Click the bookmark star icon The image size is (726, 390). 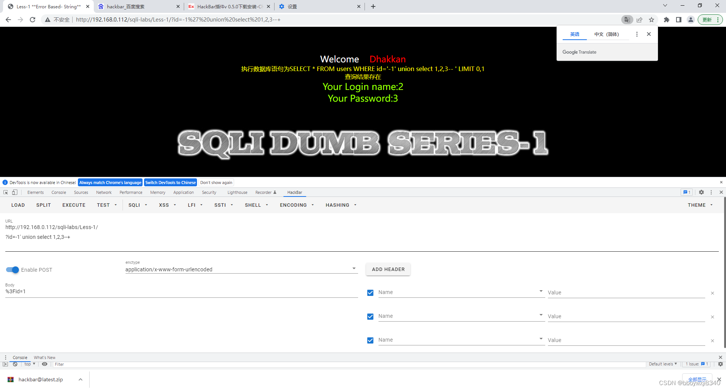coord(652,20)
